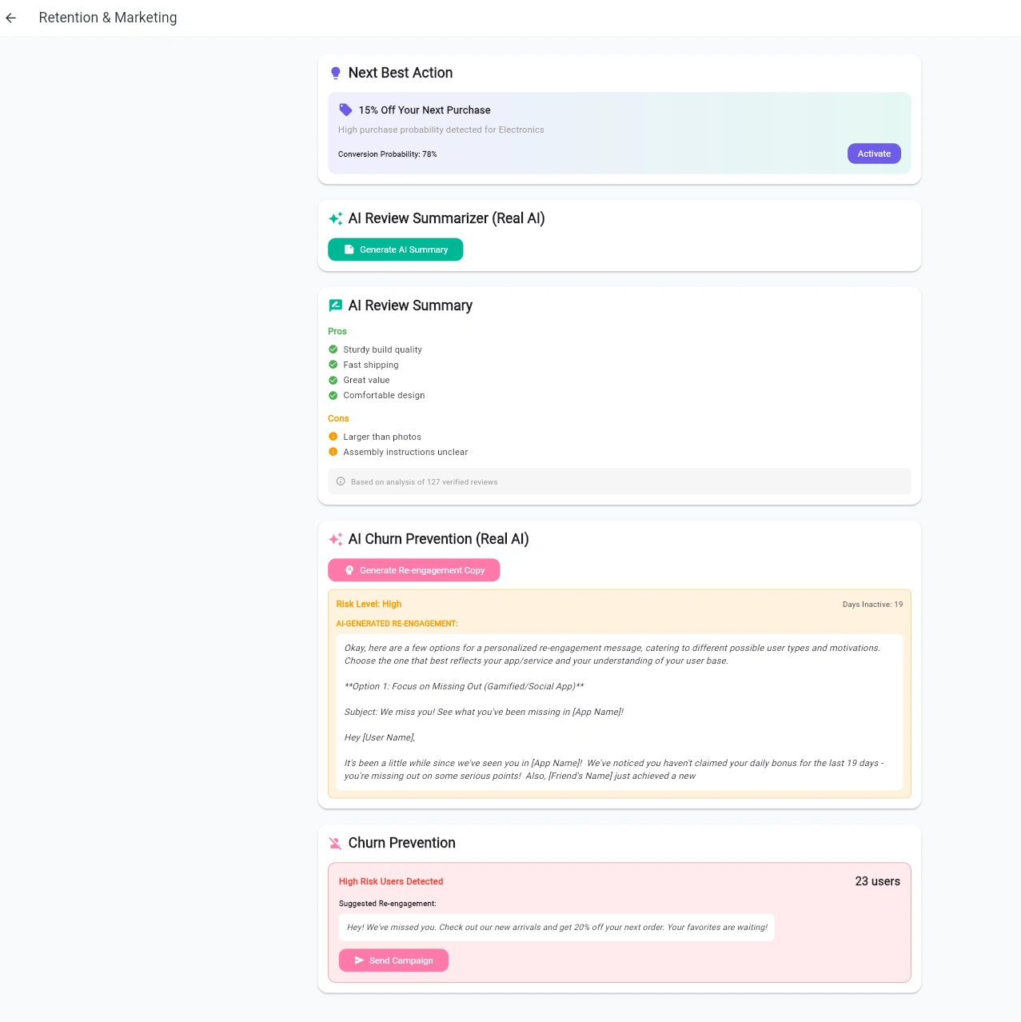Image resolution: width=1021 pixels, height=1022 pixels.
Task: Click the green check next to Fast shipping
Action: click(333, 365)
